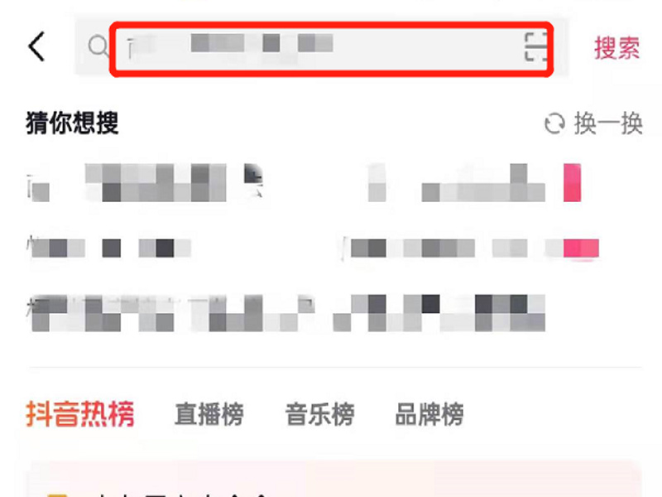Screen dimensions: 662x497
Task: Choose the second-row left suggested search
Action: (x=109, y=248)
